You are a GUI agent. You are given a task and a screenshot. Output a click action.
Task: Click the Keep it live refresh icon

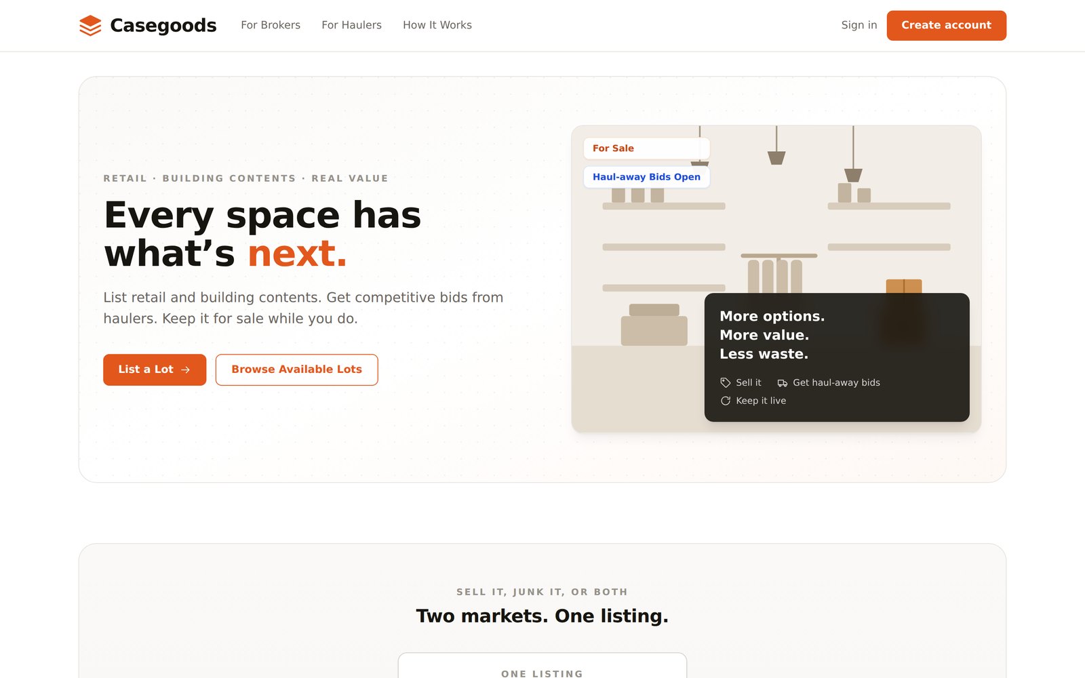pyautogui.click(x=726, y=401)
